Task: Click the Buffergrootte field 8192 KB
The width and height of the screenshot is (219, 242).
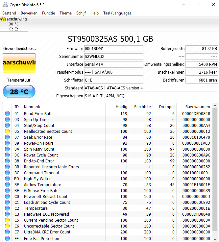Action: [202, 49]
